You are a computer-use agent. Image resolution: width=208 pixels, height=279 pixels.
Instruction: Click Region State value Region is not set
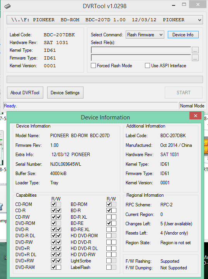tap(176, 243)
